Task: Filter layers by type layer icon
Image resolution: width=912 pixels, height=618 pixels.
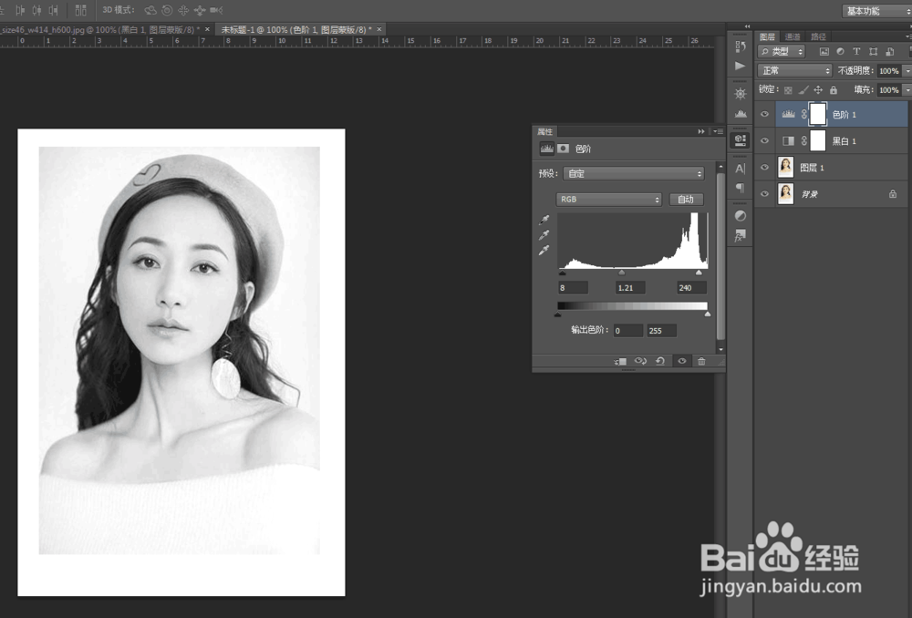Action: pos(856,52)
